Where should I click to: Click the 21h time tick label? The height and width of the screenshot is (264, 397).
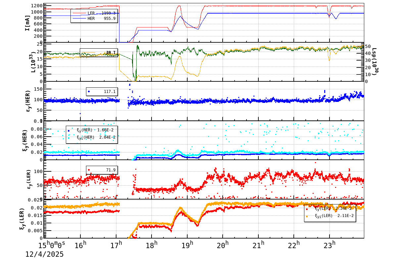click(x=258, y=245)
